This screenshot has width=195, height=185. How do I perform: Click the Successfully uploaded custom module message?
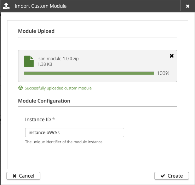point(58,88)
